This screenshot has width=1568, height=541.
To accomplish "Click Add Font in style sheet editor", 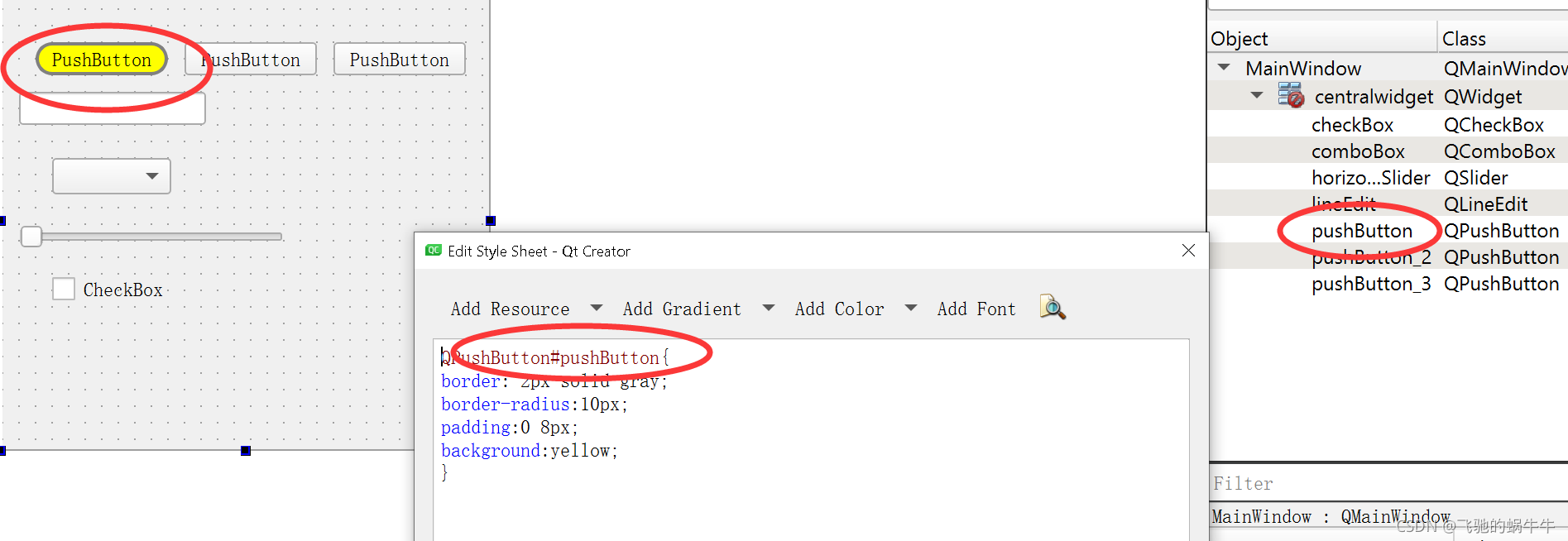I will click(x=976, y=309).
